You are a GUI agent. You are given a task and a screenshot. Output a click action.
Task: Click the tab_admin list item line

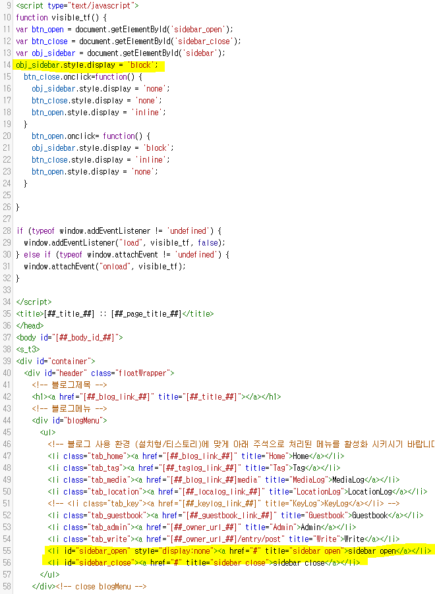pos(202,527)
